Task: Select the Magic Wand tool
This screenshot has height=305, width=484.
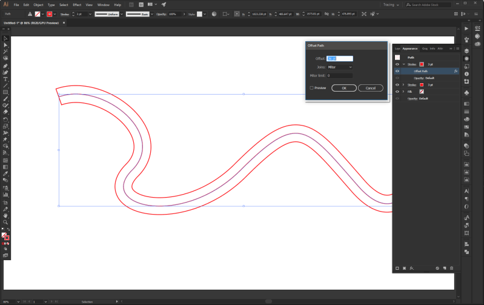Action: (5, 52)
